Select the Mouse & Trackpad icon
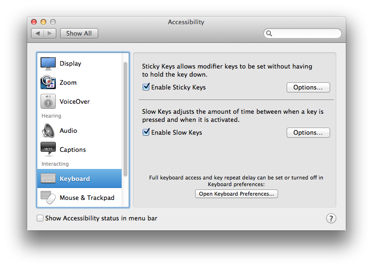This screenshot has width=373, height=268. point(48,198)
